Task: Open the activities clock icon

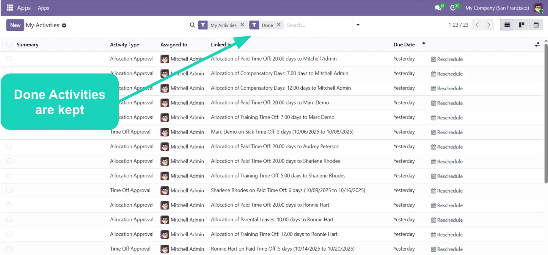Action: (x=453, y=8)
